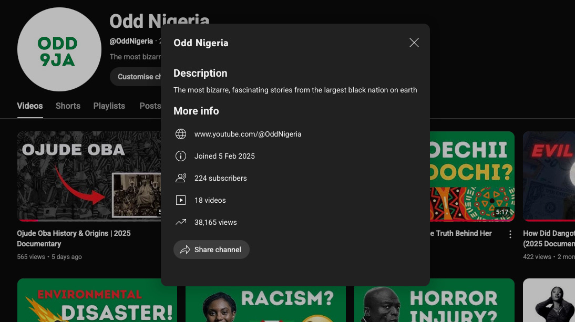Click the '18 videos' text

(210, 200)
